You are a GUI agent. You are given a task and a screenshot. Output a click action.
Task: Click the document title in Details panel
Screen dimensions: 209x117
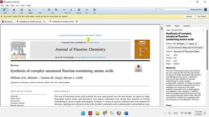[180, 36]
